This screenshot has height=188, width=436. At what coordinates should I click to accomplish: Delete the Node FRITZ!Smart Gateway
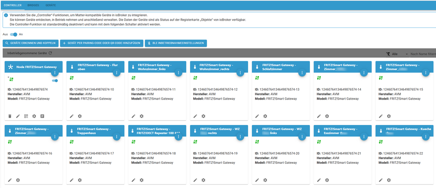coord(10,116)
